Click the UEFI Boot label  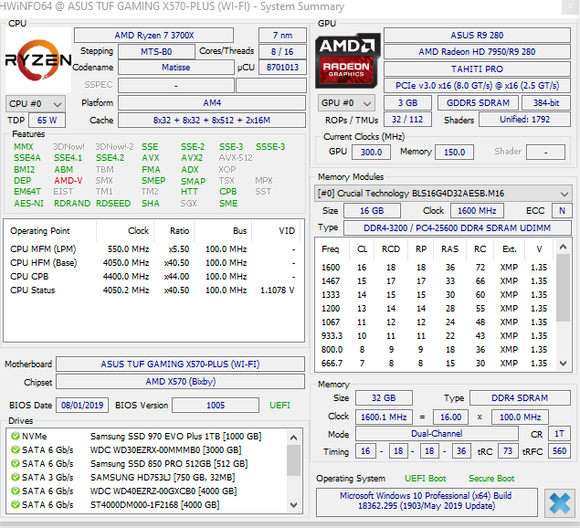[x=425, y=479]
